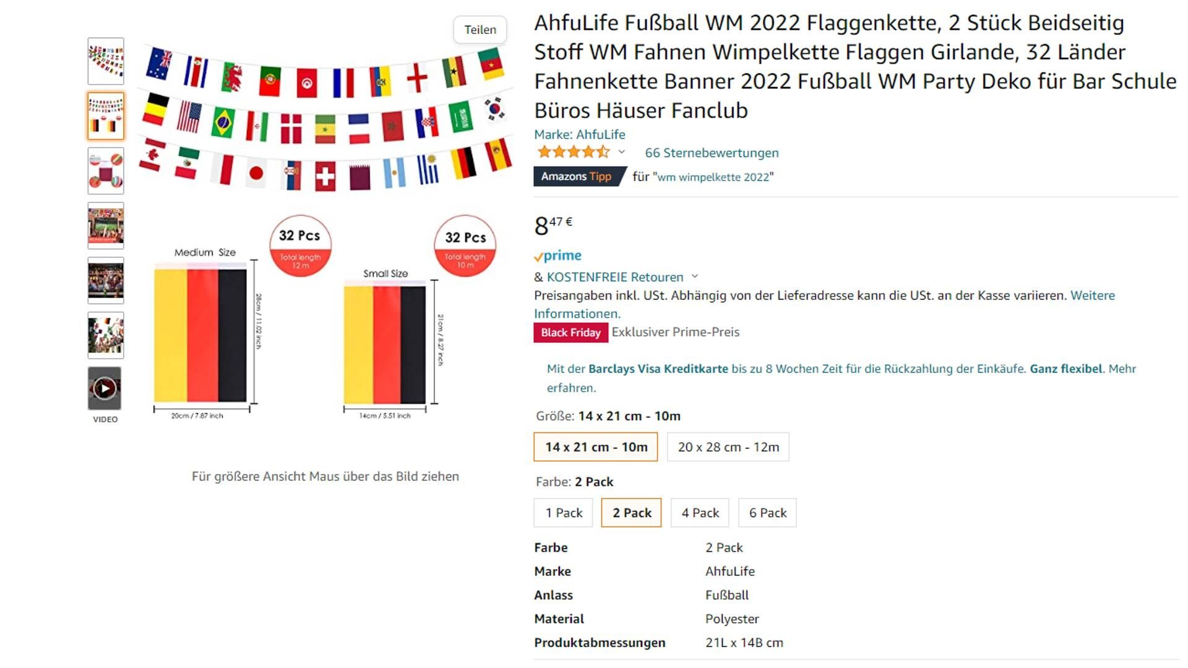Click the orange checkmark next to prime
The height and width of the screenshot is (668, 1188).
pyautogui.click(x=541, y=255)
